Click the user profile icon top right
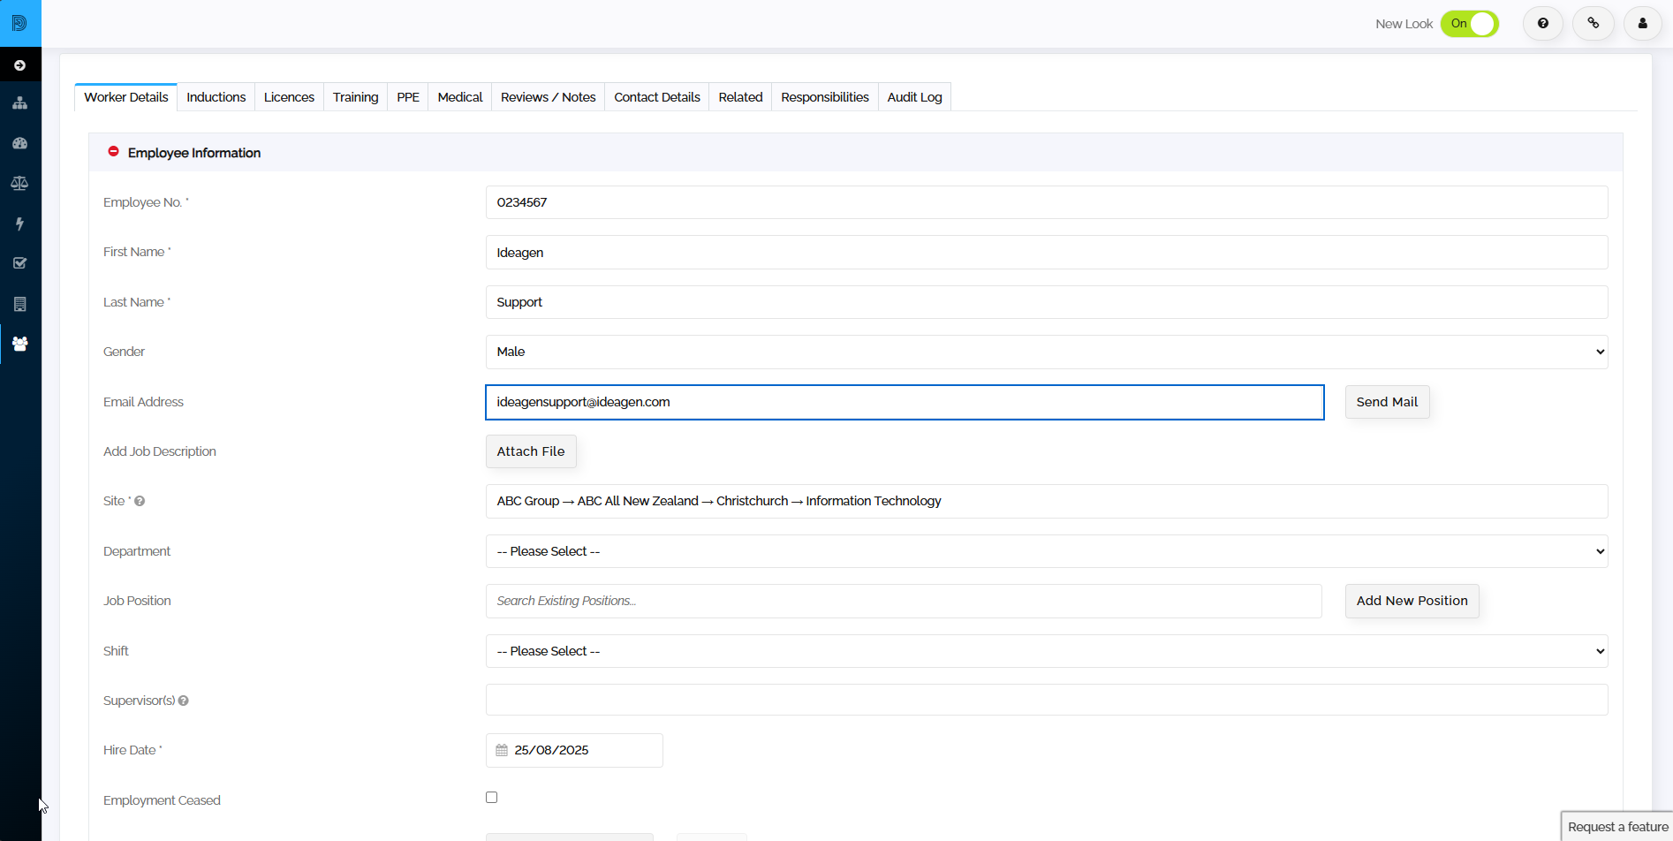The image size is (1673, 841). coord(1643,24)
